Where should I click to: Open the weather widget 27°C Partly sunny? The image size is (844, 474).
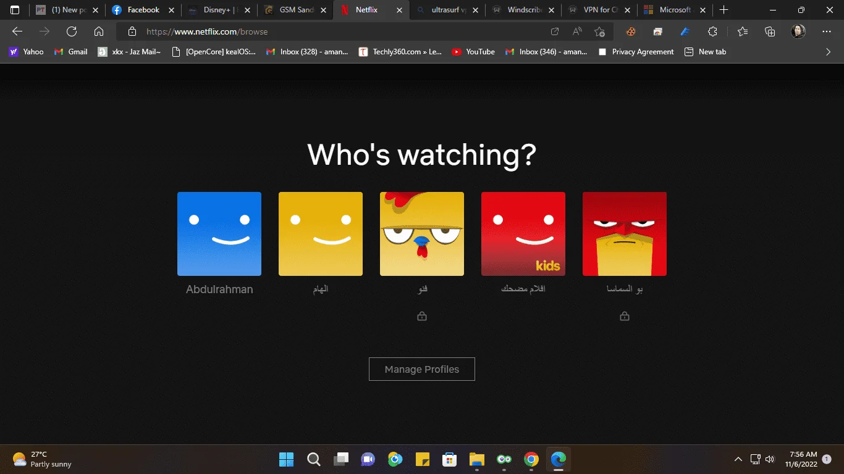(x=42, y=459)
